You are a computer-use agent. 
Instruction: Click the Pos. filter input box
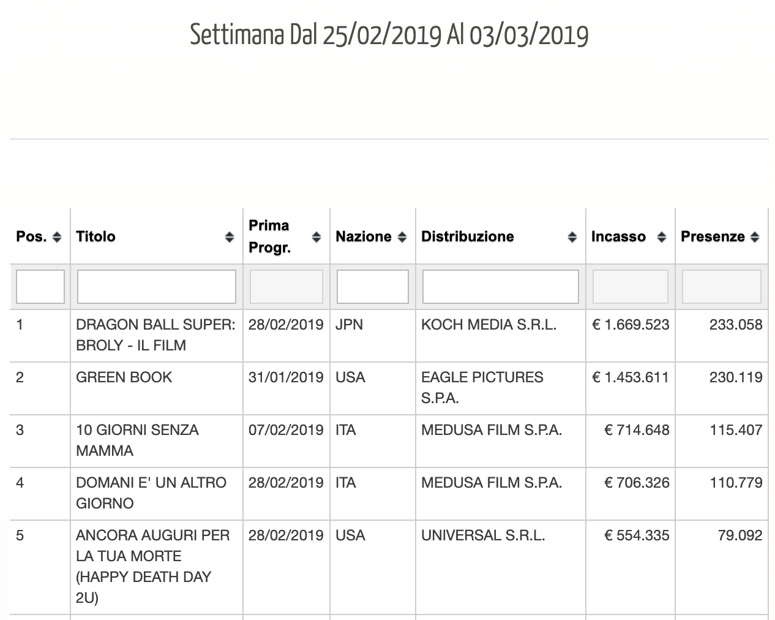40,287
